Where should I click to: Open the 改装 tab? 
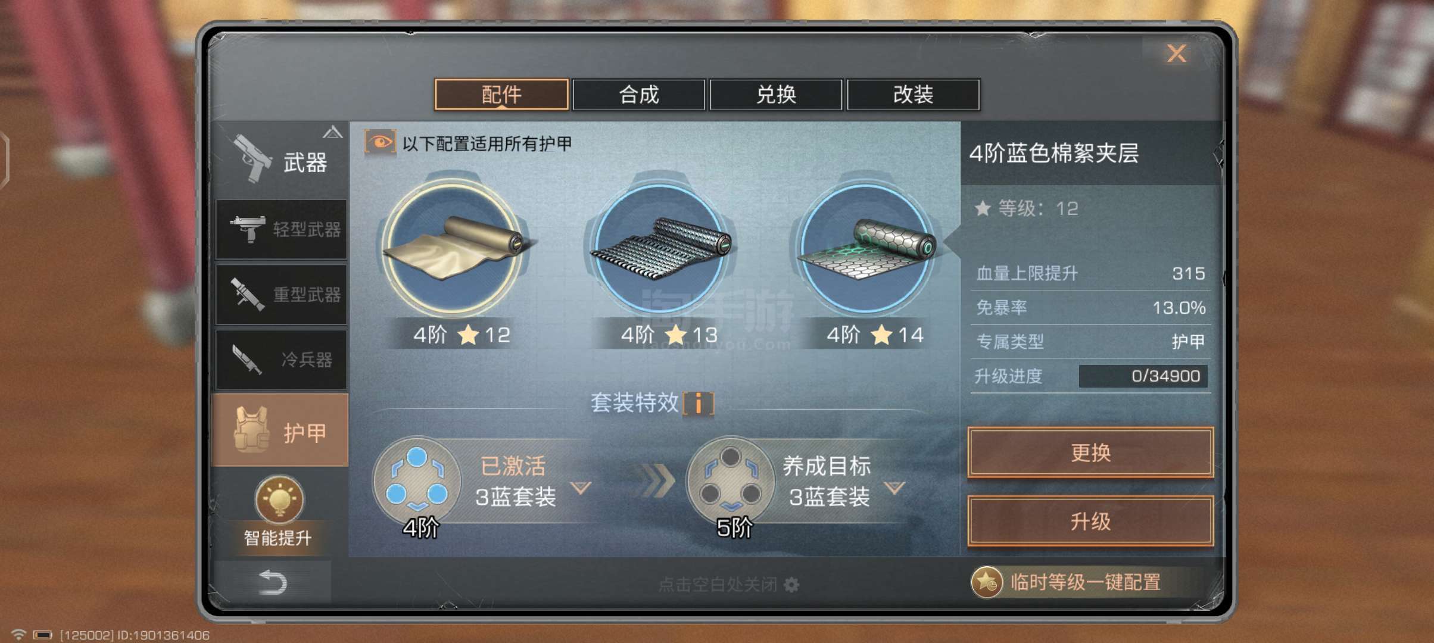click(913, 95)
